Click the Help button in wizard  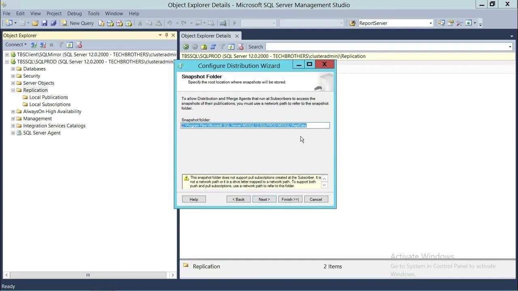point(194,199)
